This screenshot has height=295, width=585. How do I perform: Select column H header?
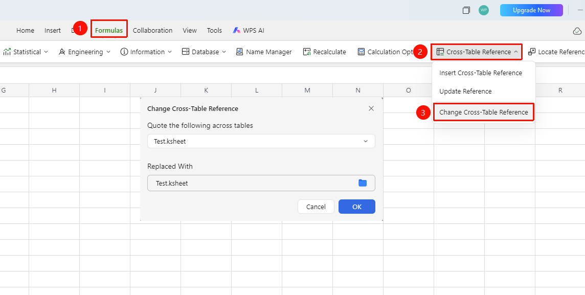pyautogui.click(x=54, y=90)
